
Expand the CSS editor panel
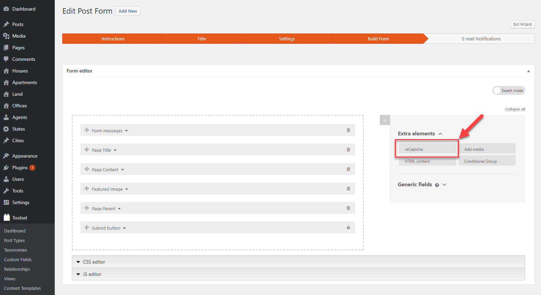point(298,262)
